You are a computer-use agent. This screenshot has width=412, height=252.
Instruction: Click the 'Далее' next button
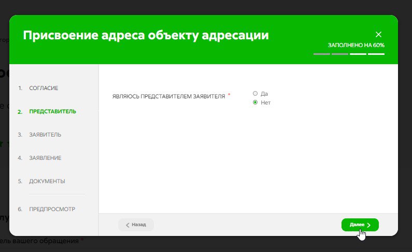360,225
